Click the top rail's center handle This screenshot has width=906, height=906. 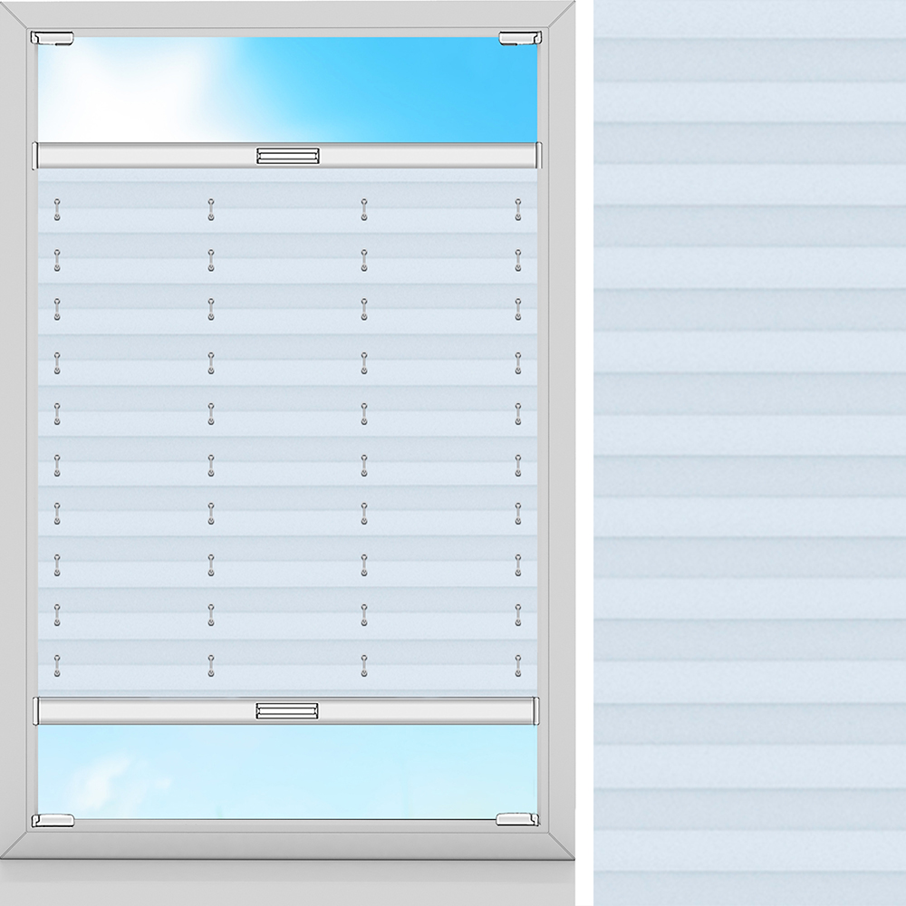287,156
